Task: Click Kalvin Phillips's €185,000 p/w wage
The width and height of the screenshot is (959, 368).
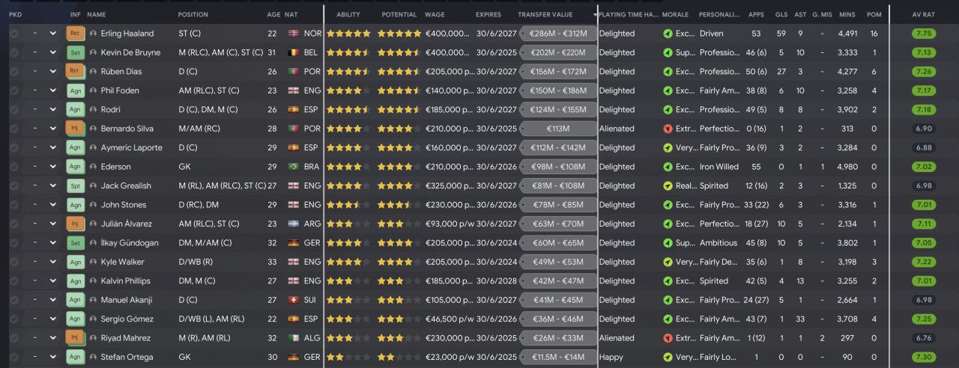Action: (x=449, y=281)
